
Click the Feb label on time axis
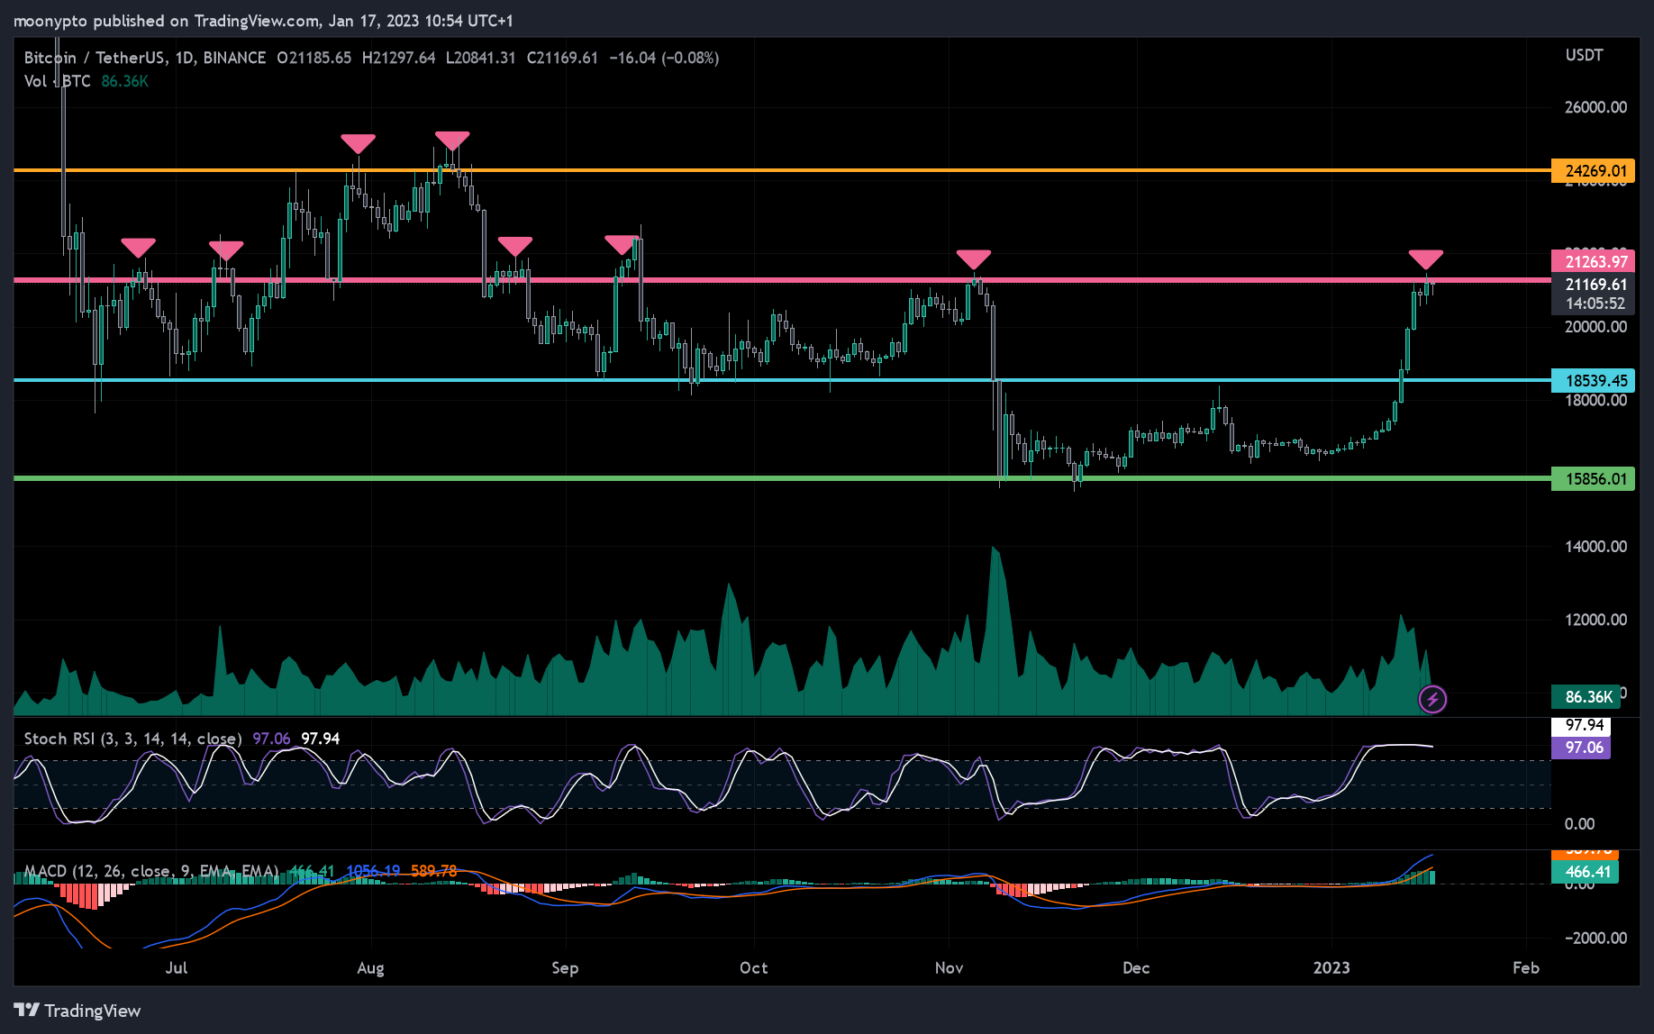(x=1525, y=968)
